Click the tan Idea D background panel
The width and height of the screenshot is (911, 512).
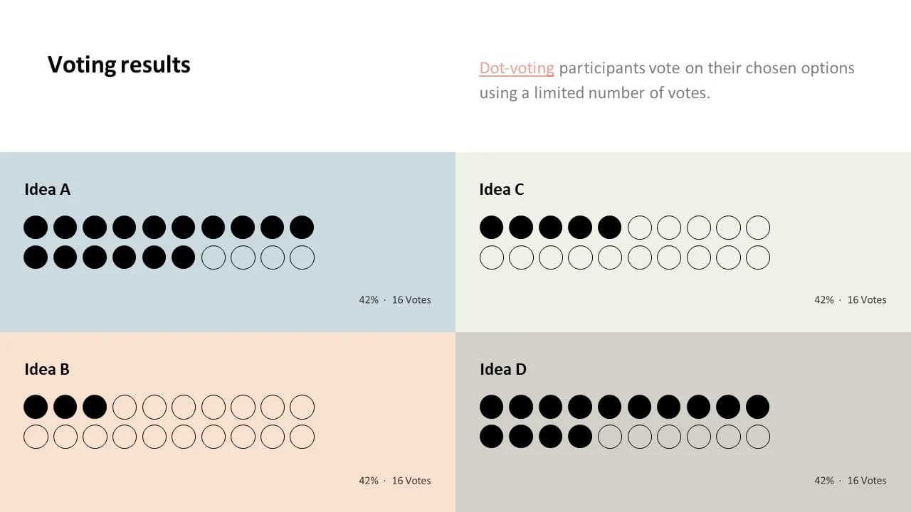[683, 422]
